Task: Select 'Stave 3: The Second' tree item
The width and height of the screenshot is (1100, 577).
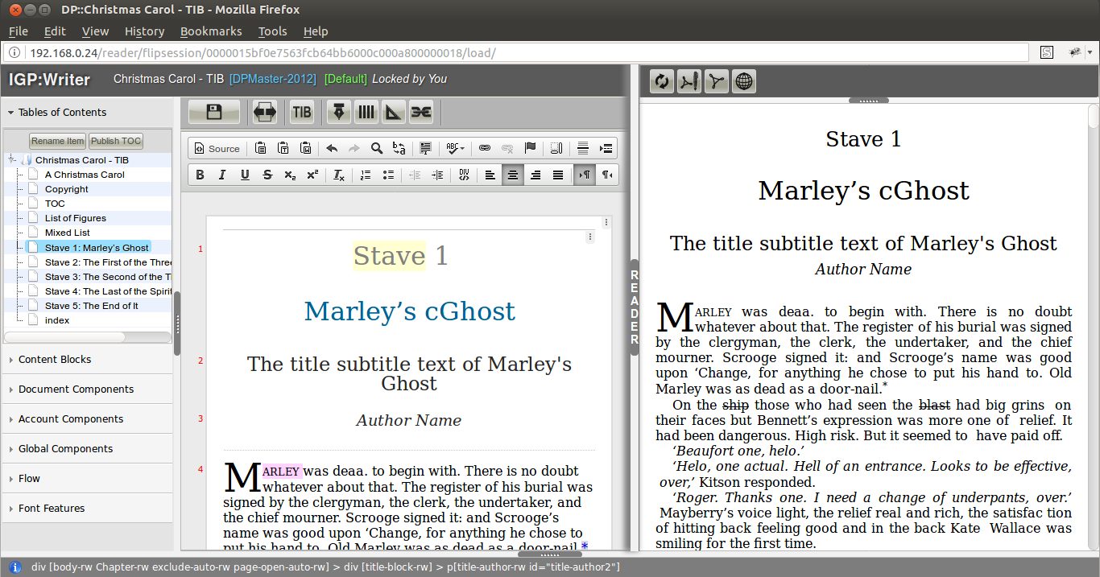Action: 108,277
